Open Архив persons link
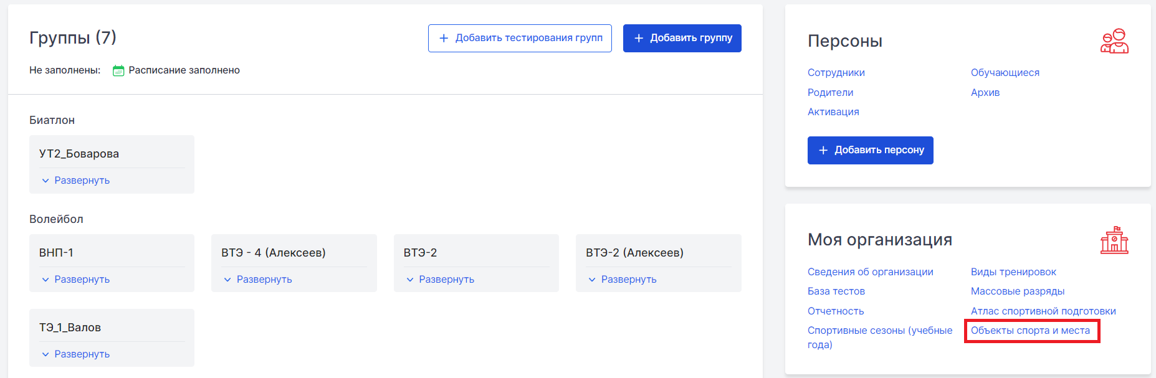Image resolution: width=1156 pixels, height=378 pixels. tap(985, 93)
